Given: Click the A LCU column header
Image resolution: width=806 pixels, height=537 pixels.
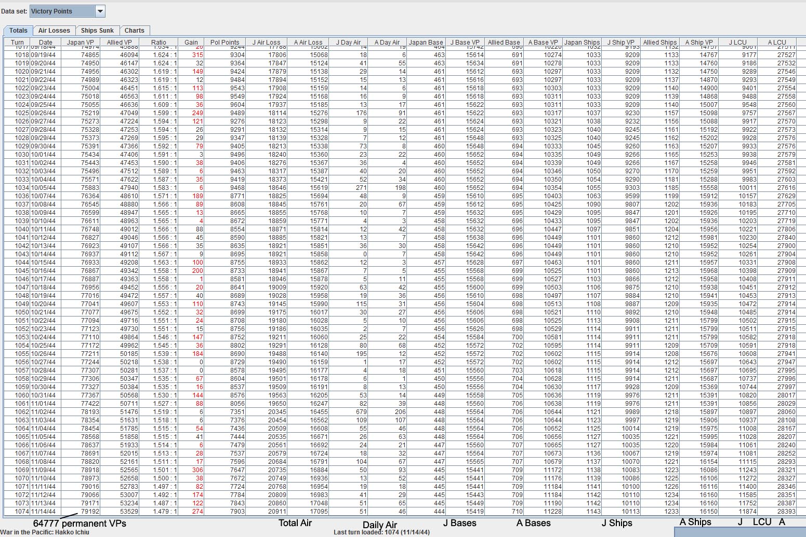Looking at the screenshot, I should pos(776,42).
